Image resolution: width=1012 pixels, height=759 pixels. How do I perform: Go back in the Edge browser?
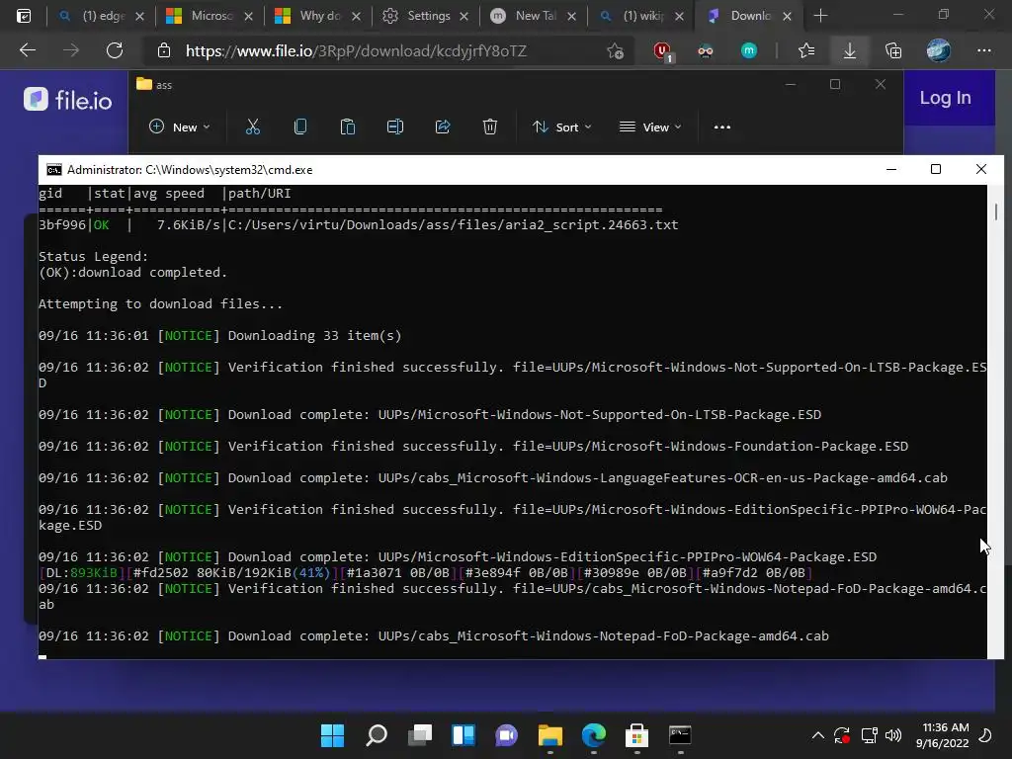tap(27, 50)
